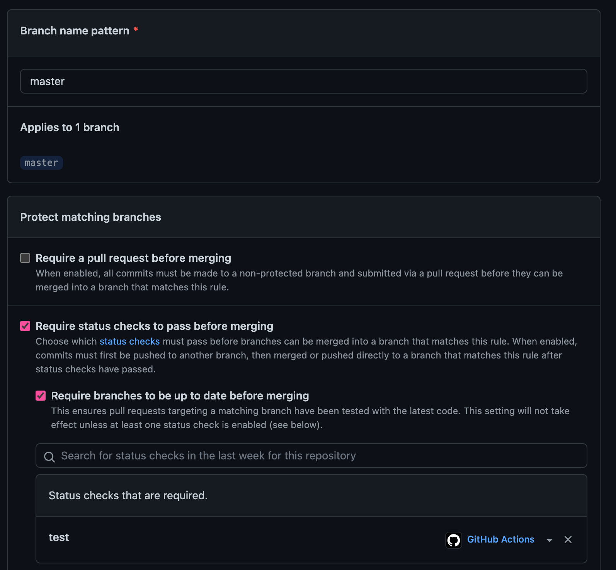Click the GitHub Actions link text
Screen dimensions: 616x570
(x=500, y=539)
